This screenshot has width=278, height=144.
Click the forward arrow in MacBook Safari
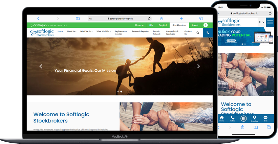[x=58, y=18]
